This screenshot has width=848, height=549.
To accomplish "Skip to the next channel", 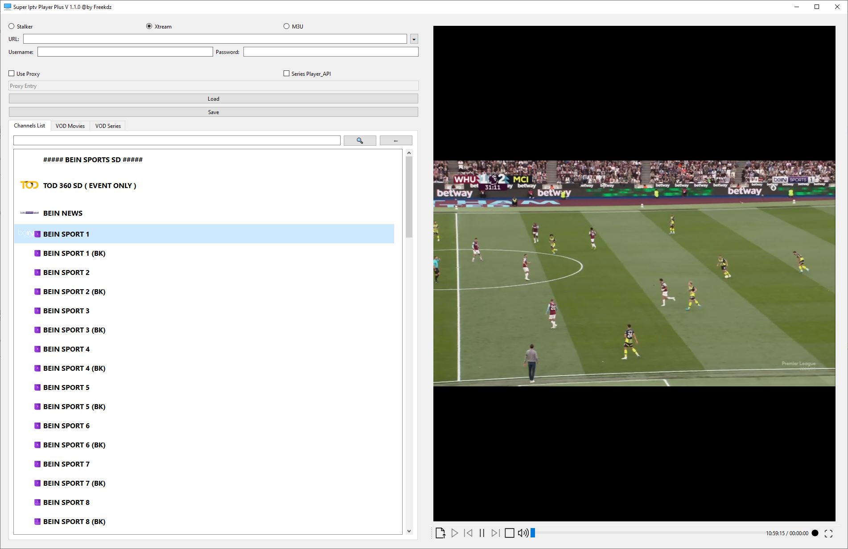I will [495, 533].
